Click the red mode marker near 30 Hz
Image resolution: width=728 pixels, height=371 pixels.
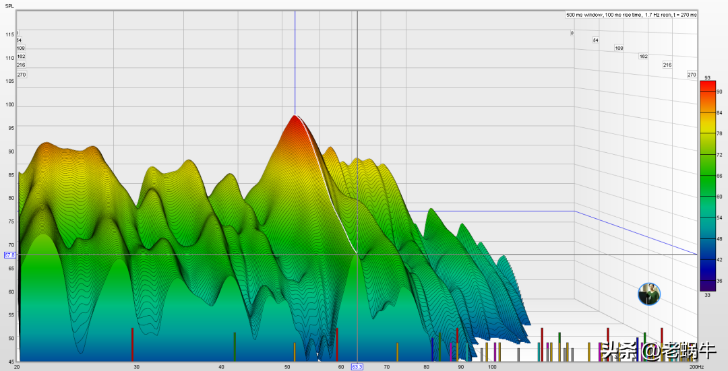click(132, 344)
